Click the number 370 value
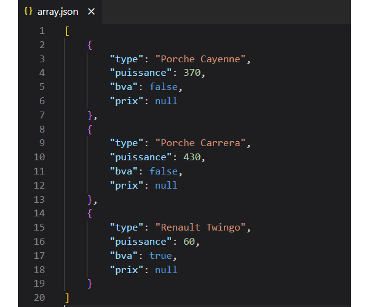This screenshot has height=307, width=369. coord(192,73)
